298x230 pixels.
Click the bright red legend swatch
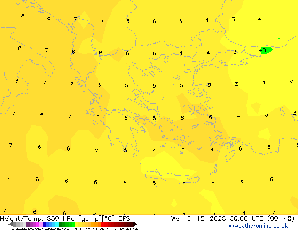pos(102,224)
